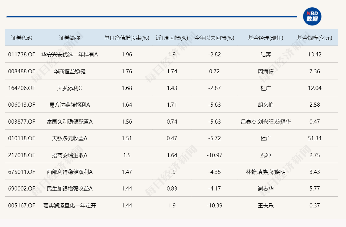The image size is (346, 227).
Task: Select code 008488.OF
Action: pos(22,71)
